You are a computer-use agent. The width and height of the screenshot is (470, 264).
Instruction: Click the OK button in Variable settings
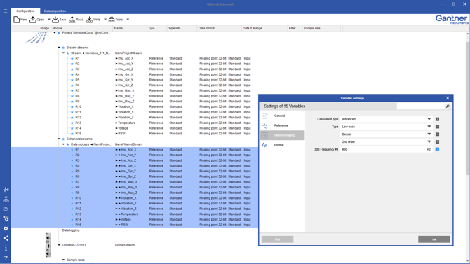click(434, 239)
